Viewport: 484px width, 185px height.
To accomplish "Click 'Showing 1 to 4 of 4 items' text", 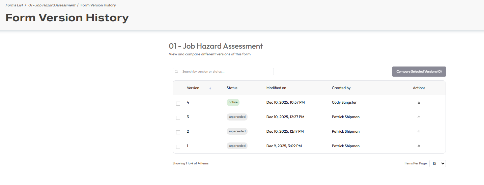I will click(191, 163).
